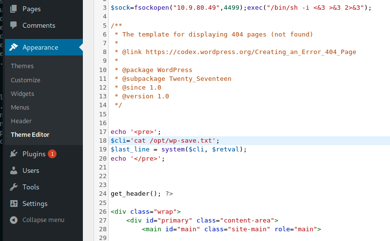390x241 pixels.
Task: Click empty code line 22
Action: pos(250,176)
